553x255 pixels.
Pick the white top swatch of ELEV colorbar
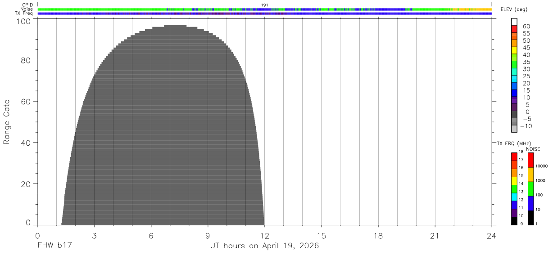(514, 22)
